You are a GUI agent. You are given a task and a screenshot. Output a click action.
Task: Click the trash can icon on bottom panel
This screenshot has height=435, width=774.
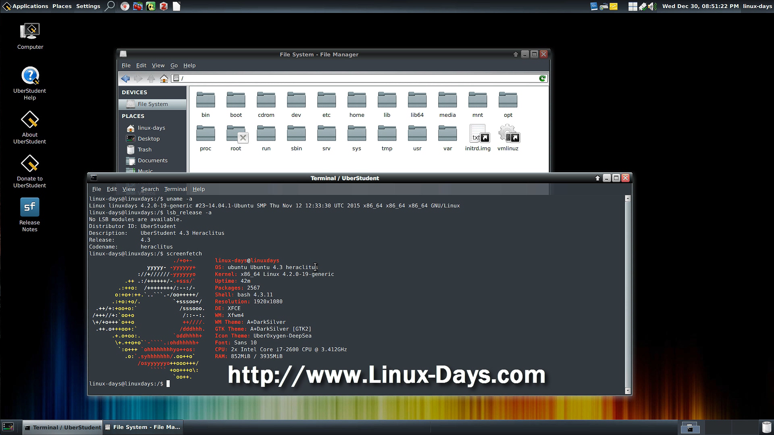tap(766, 427)
